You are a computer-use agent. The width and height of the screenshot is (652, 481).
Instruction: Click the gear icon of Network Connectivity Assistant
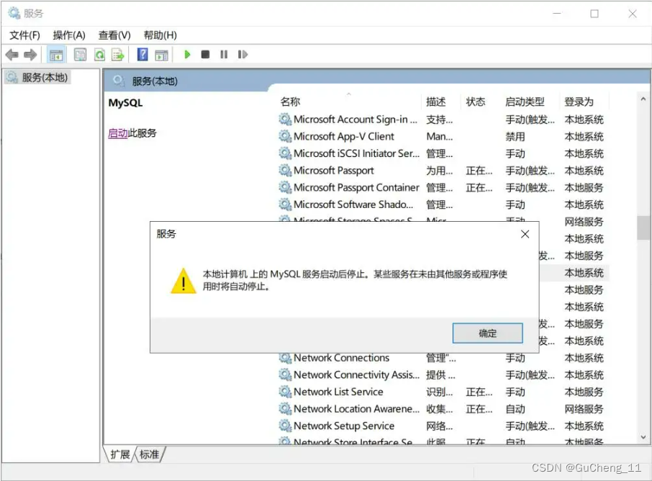click(285, 375)
